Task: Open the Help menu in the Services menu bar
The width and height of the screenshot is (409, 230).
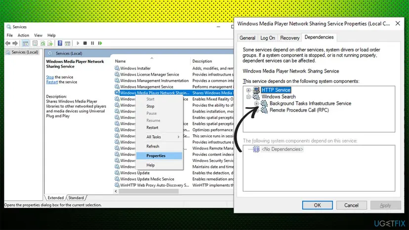Action: (x=51, y=35)
